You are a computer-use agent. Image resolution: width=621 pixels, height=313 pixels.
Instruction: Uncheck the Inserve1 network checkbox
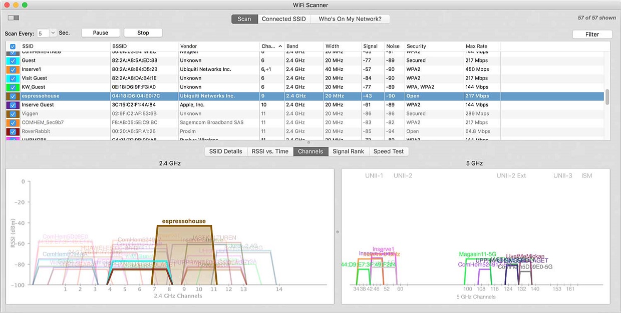pos(13,69)
